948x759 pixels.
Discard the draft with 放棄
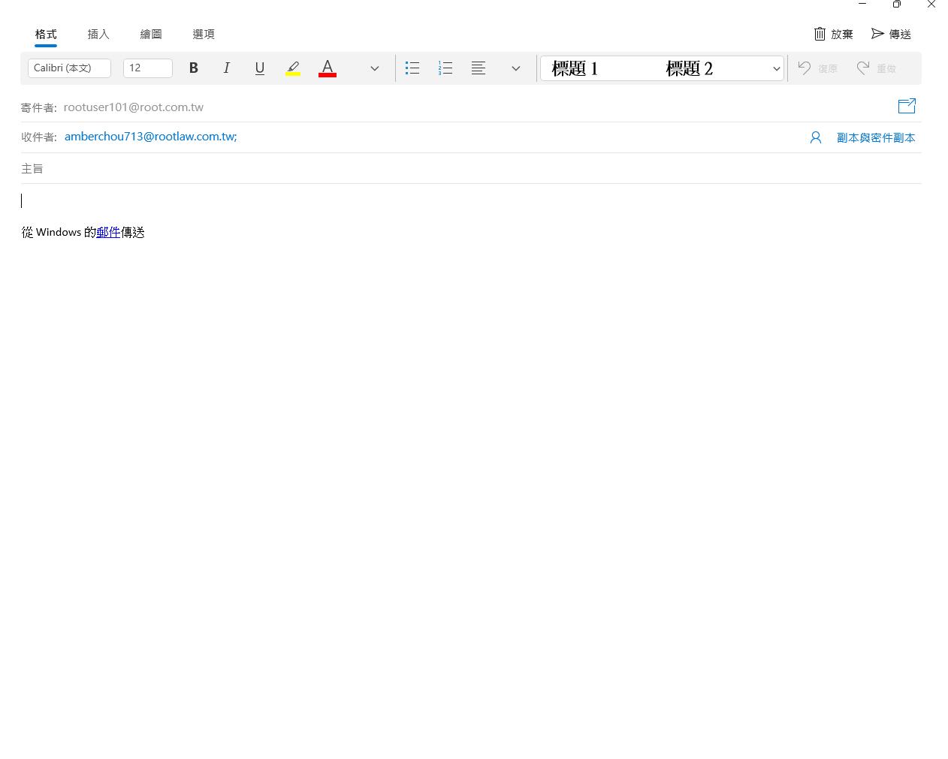coord(834,35)
